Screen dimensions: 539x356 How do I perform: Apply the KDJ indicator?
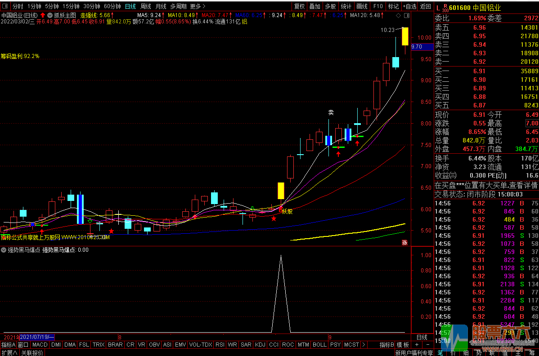tap(260, 345)
